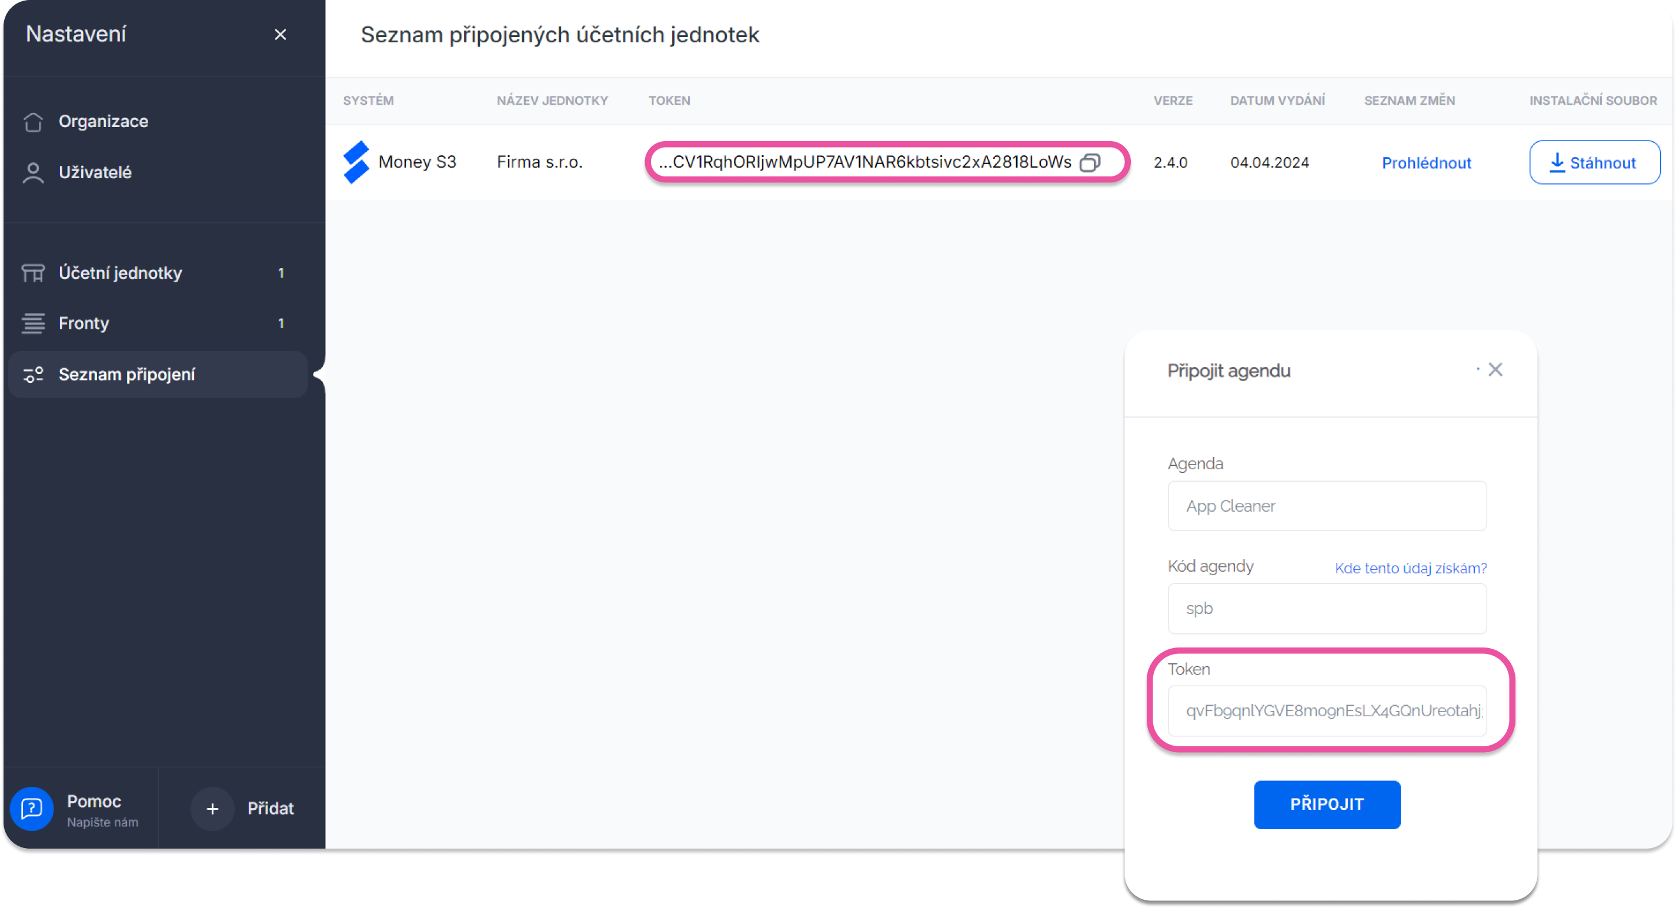Close the Nastavení settings panel
The image size is (1676, 908).
pyautogui.click(x=281, y=35)
